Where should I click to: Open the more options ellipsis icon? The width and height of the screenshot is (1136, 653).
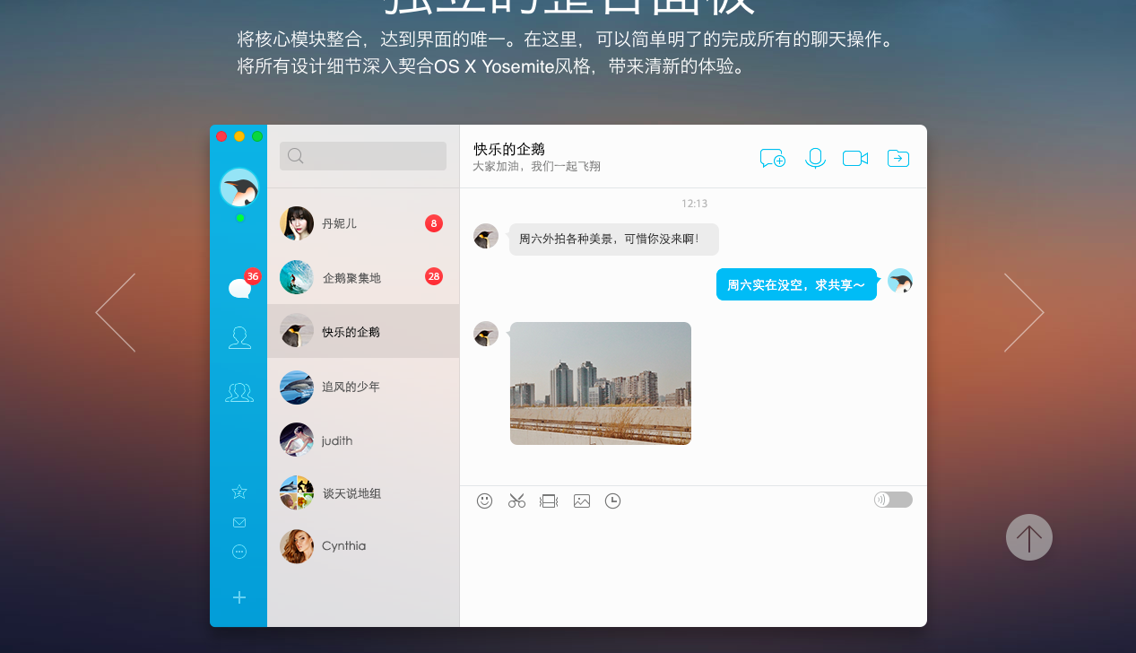click(238, 551)
